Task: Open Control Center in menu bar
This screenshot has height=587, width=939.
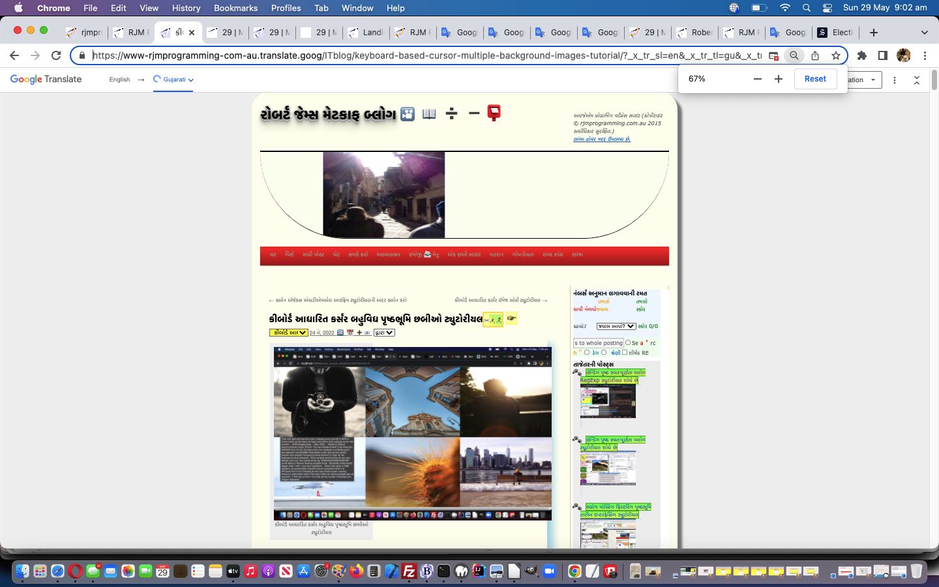Action: 827,8
